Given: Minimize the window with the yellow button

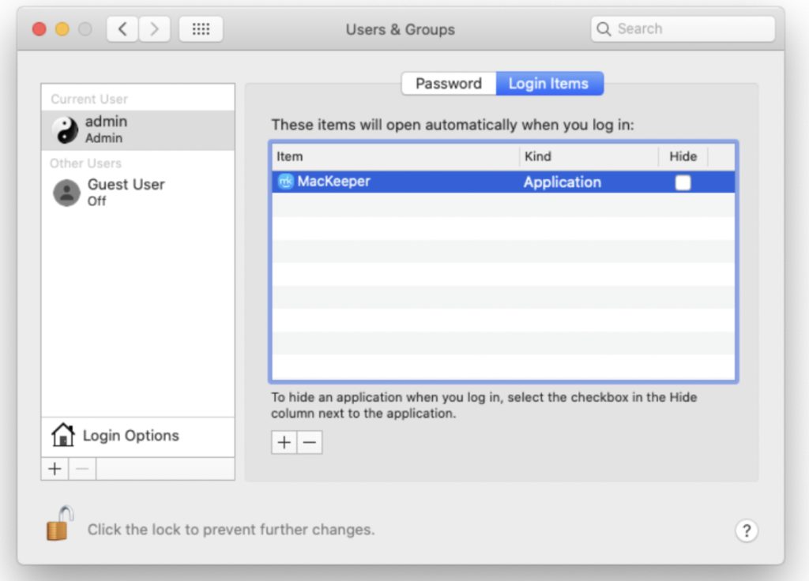Looking at the screenshot, I should click(x=62, y=29).
